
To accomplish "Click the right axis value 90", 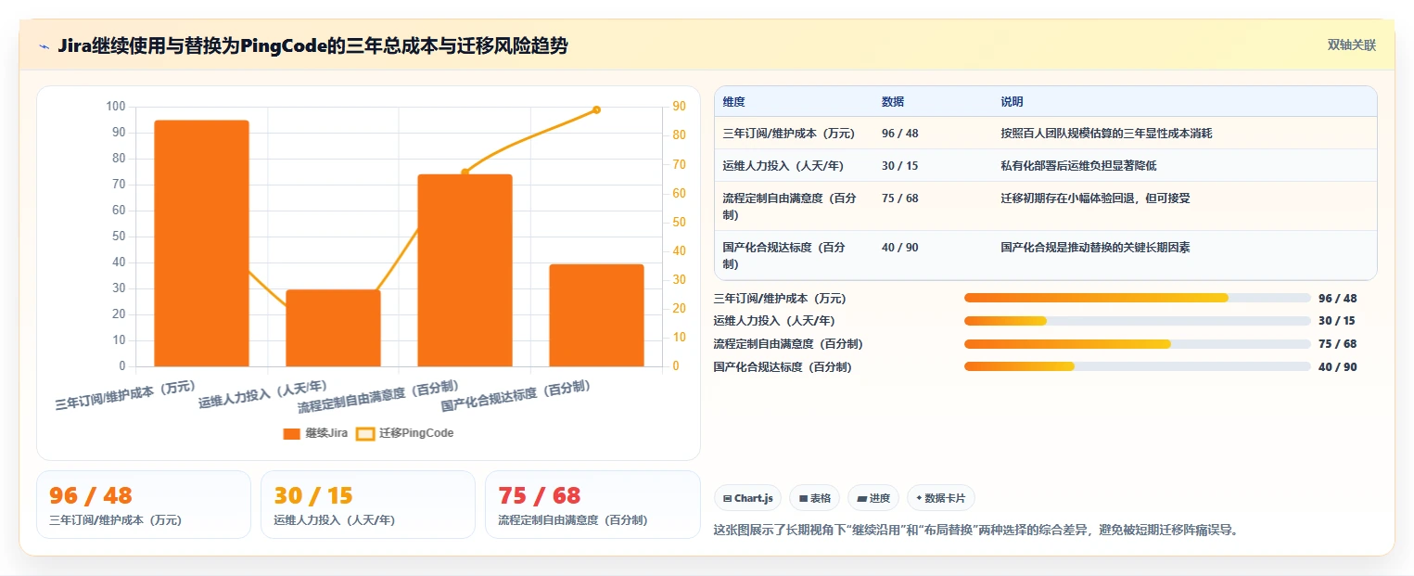I will coord(680,107).
